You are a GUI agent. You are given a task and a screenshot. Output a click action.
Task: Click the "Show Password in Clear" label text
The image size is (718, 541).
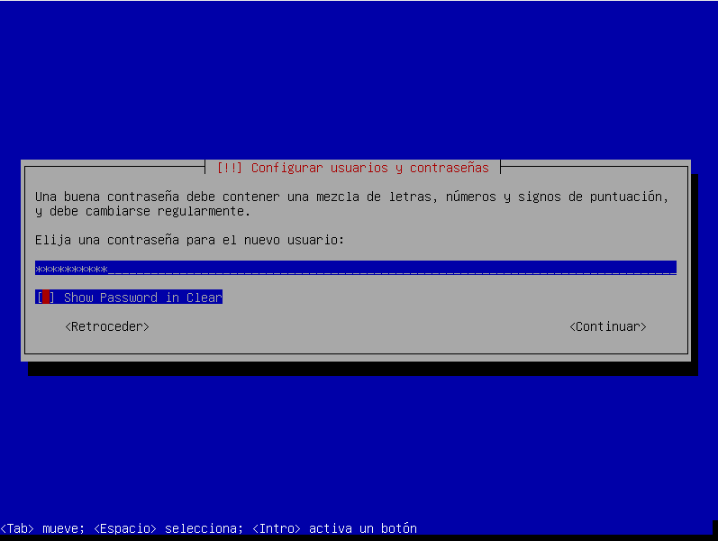[x=142, y=298]
